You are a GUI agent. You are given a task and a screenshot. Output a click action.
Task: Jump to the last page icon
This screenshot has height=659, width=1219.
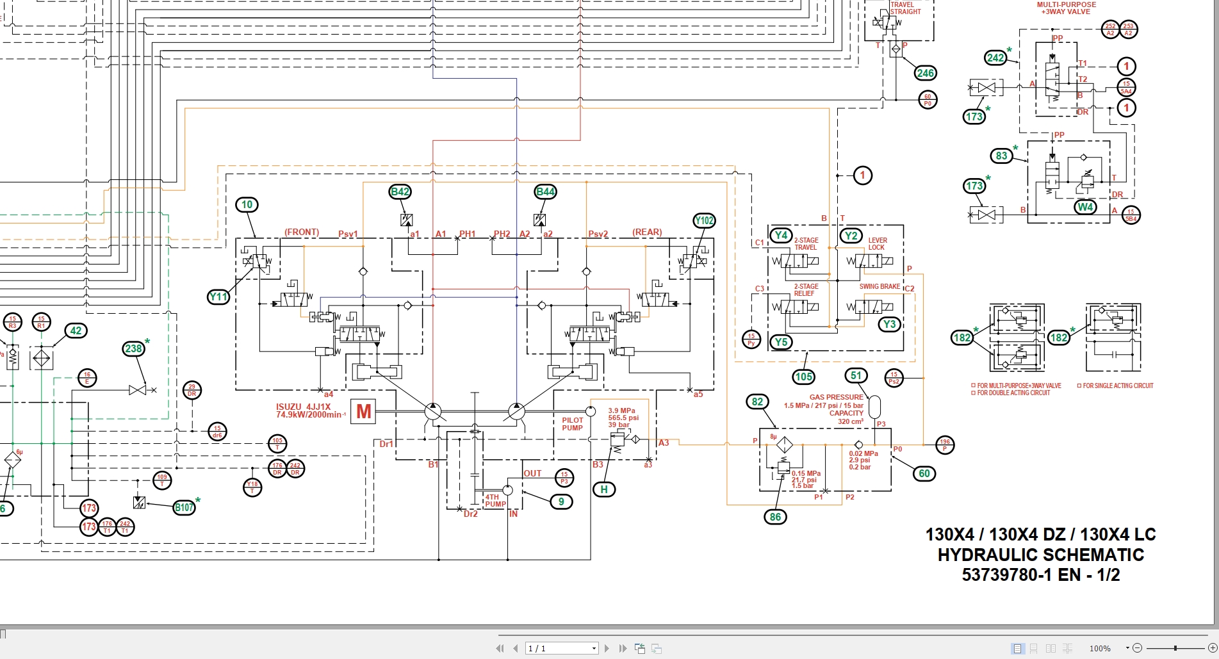(x=621, y=648)
